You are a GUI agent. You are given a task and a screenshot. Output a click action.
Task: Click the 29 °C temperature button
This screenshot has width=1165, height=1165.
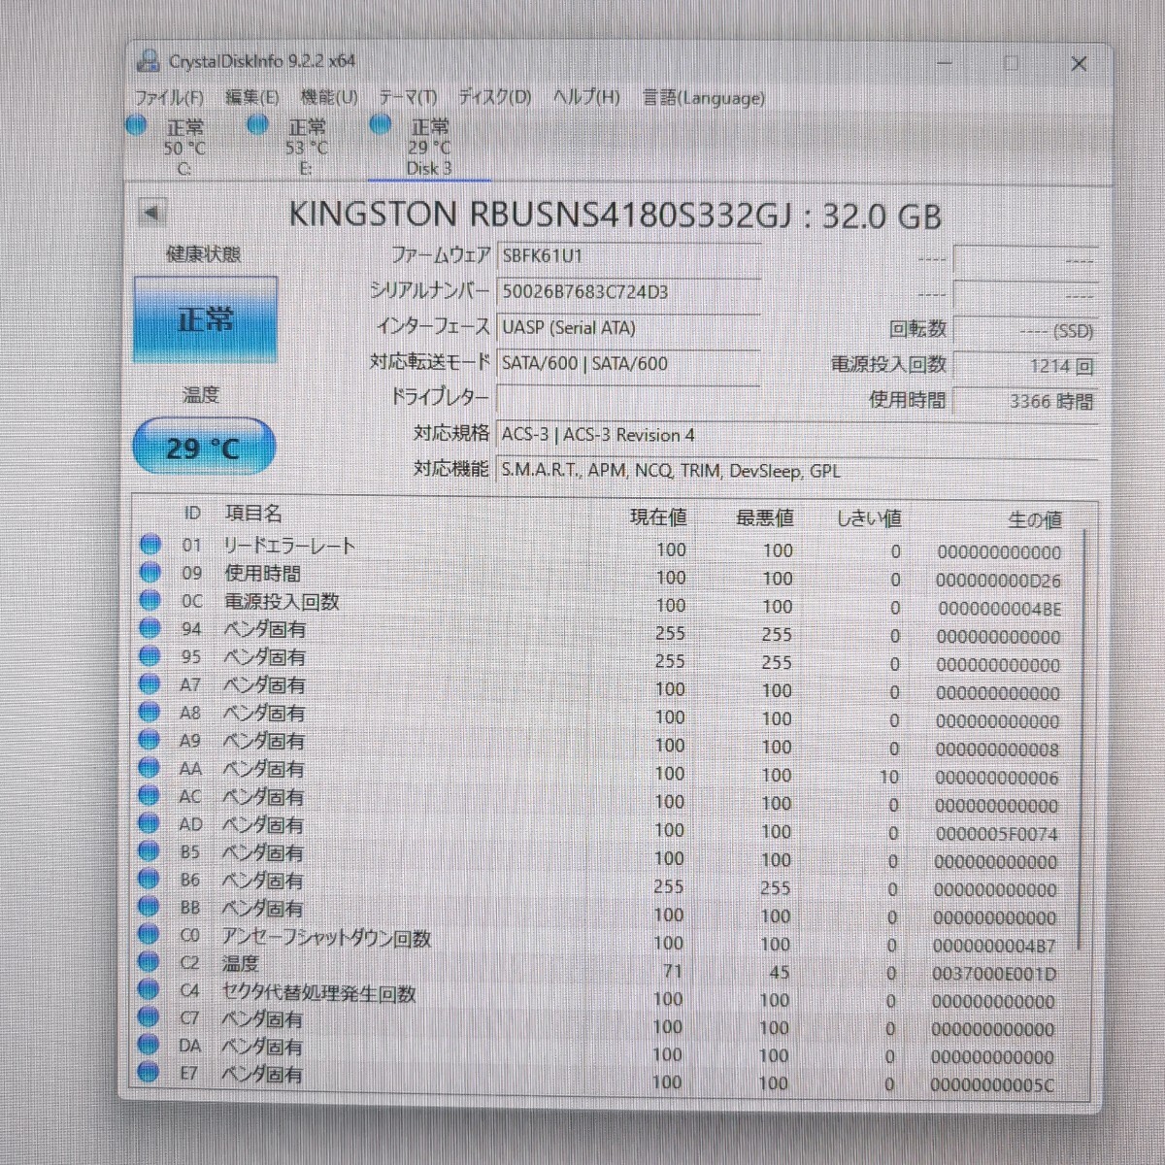(x=204, y=448)
